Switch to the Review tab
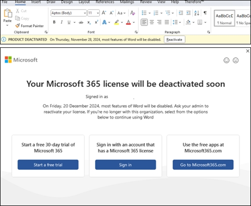The image size is (251, 206). click(x=146, y=2)
